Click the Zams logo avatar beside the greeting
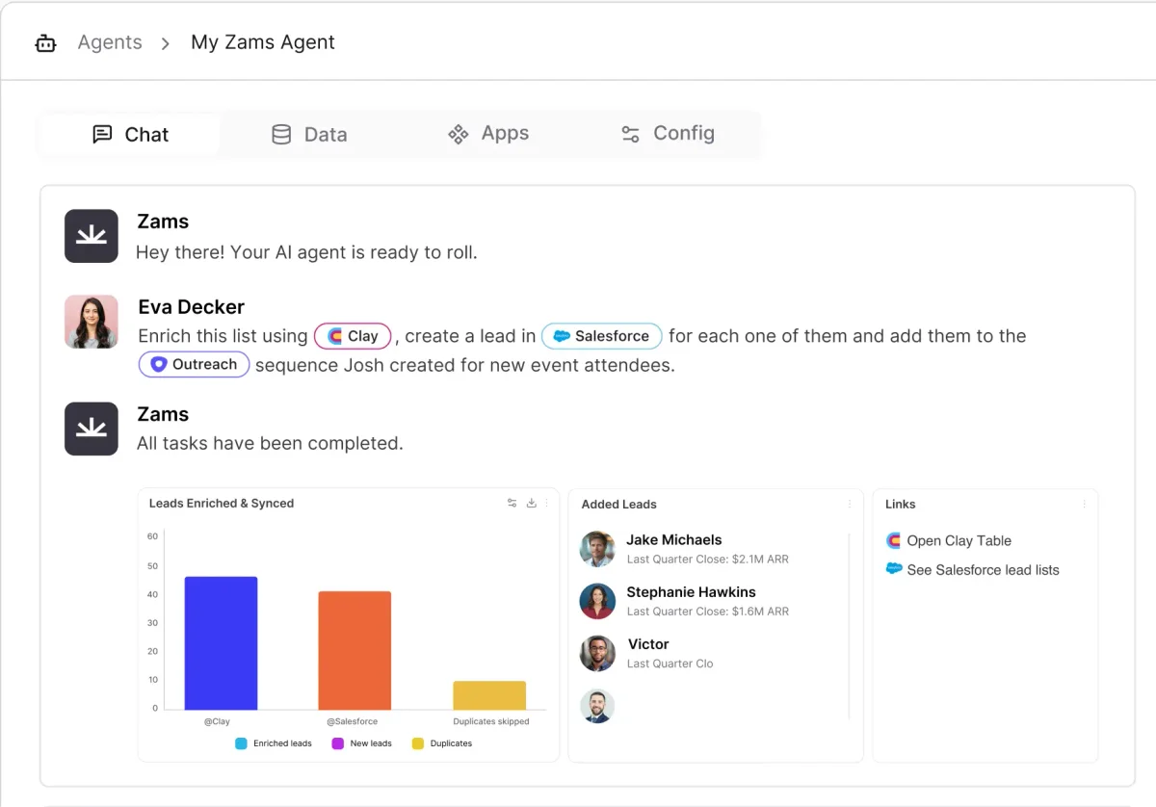1156x807 pixels. (91, 236)
